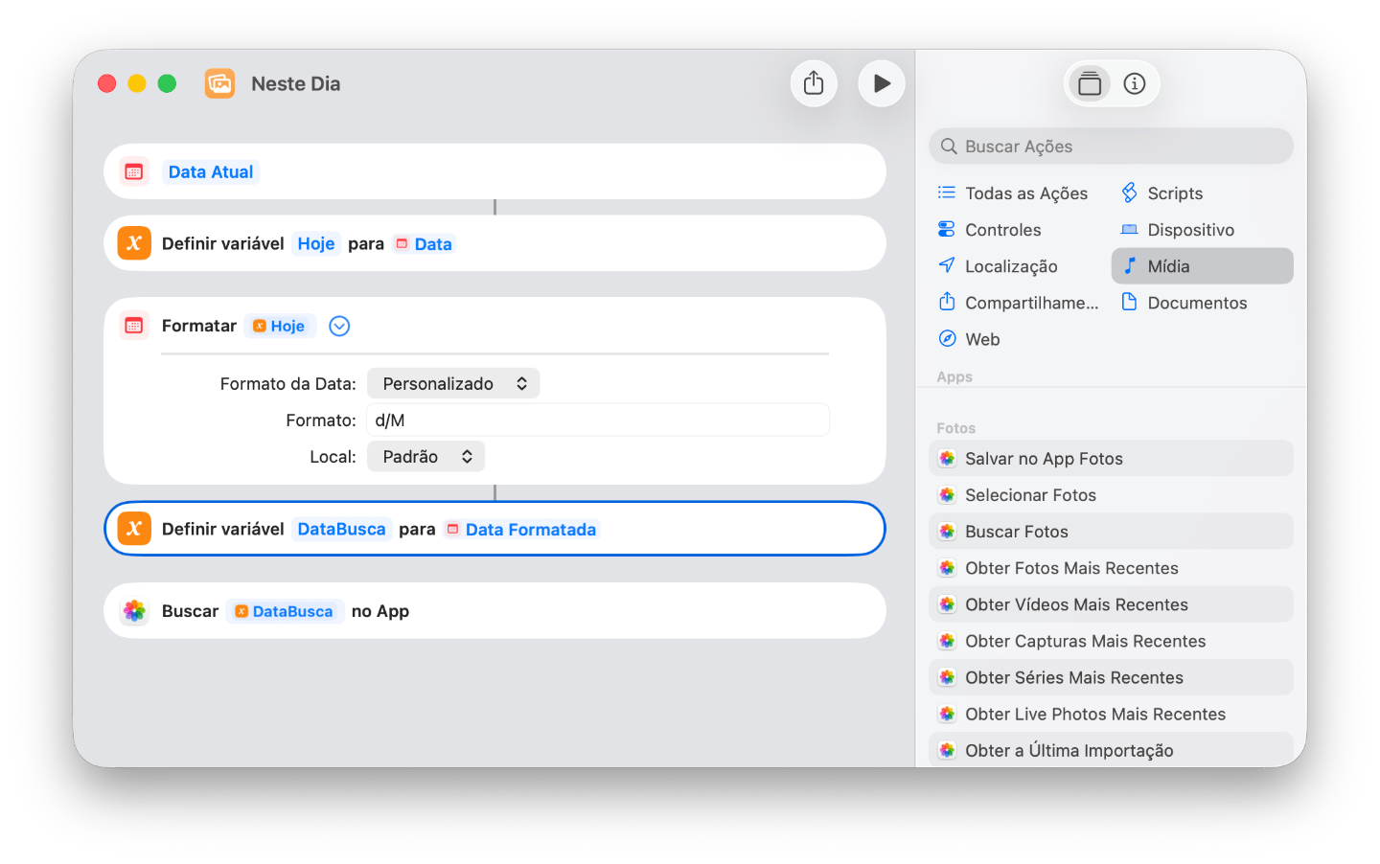
Task: Click the Share icon in the toolbar
Action: tap(814, 83)
